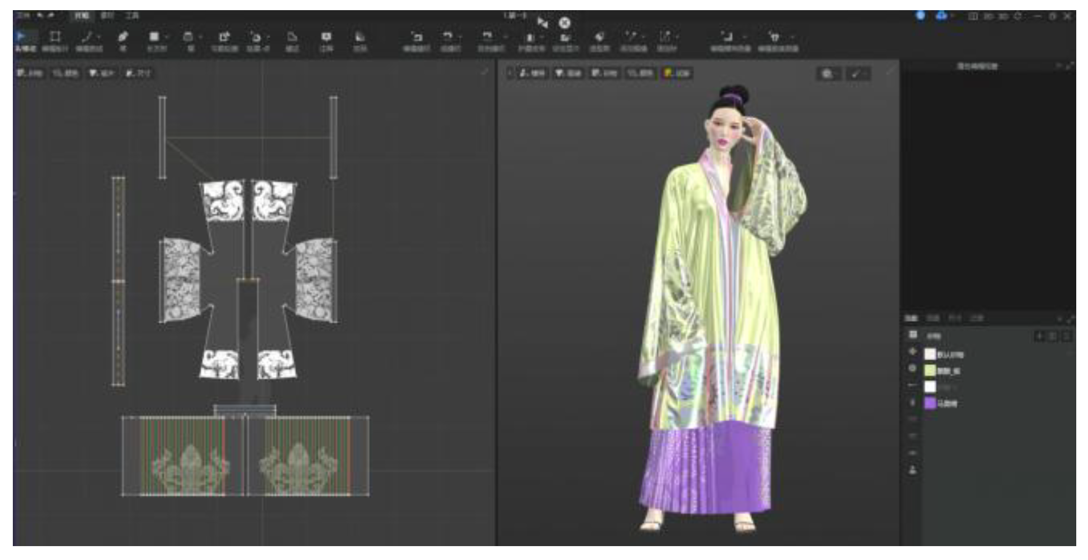Open the second tab in fabric panel
The width and height of the screenshot is (1088, 560).
pos(932,318)
